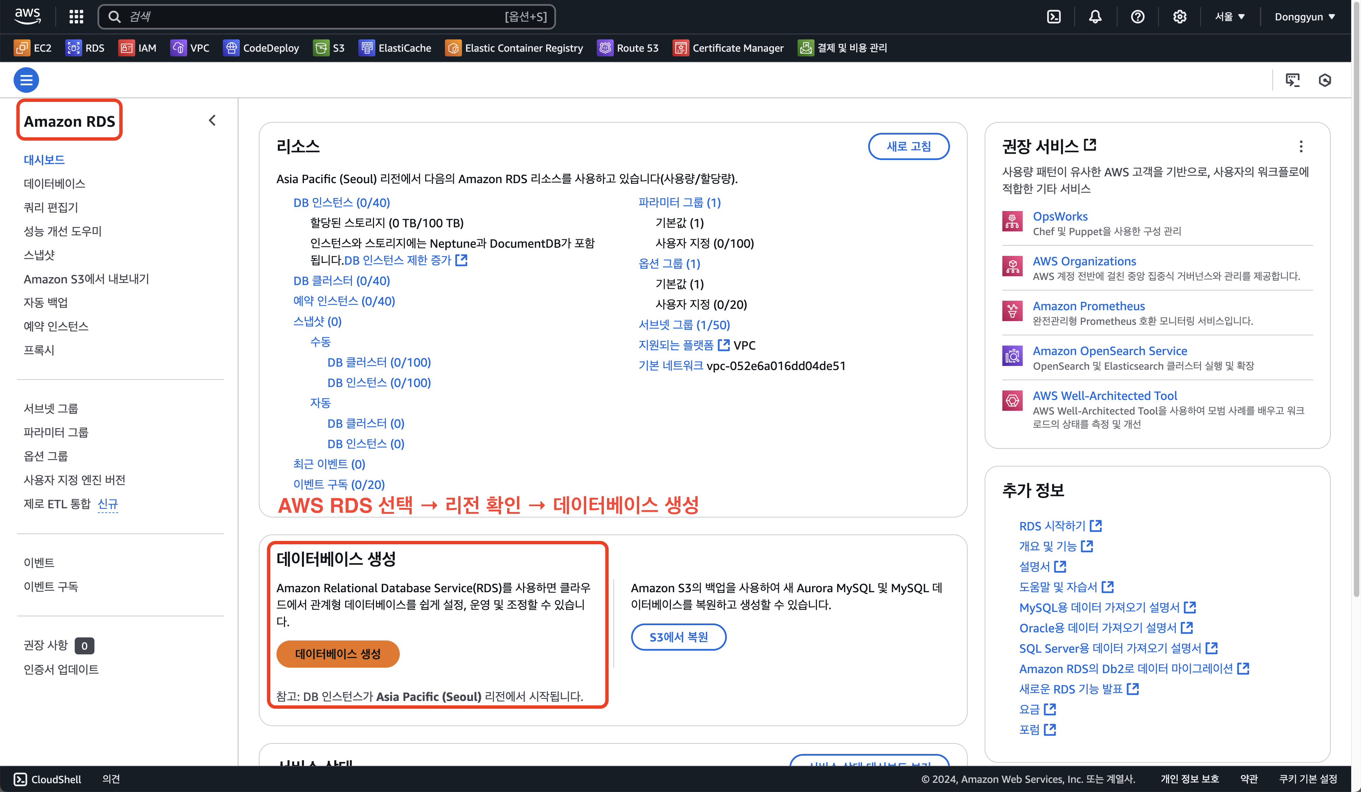The image size is (1361, 792).
Task: Select 서브넷 그룹 in the sidebar
Action: pos(51,408)
